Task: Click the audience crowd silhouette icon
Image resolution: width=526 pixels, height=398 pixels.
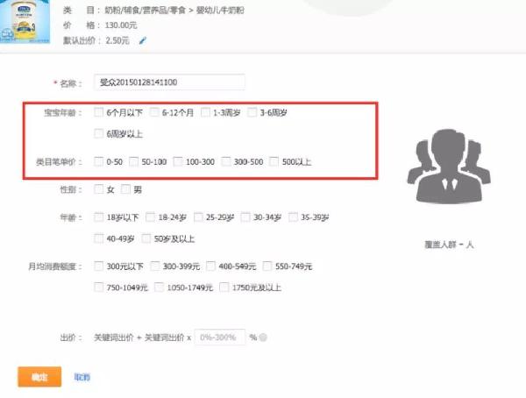Action: [x=449, y=167]
